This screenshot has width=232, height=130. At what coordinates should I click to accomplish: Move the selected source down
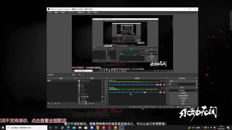point(93,104)
